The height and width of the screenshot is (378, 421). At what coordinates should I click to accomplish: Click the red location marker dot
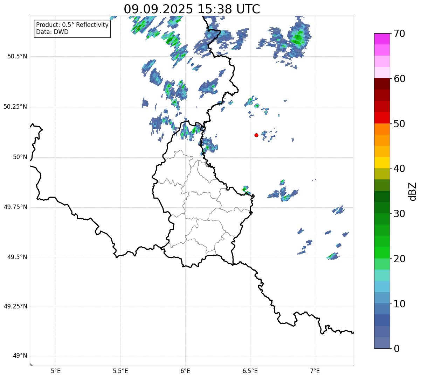(256, 135)
